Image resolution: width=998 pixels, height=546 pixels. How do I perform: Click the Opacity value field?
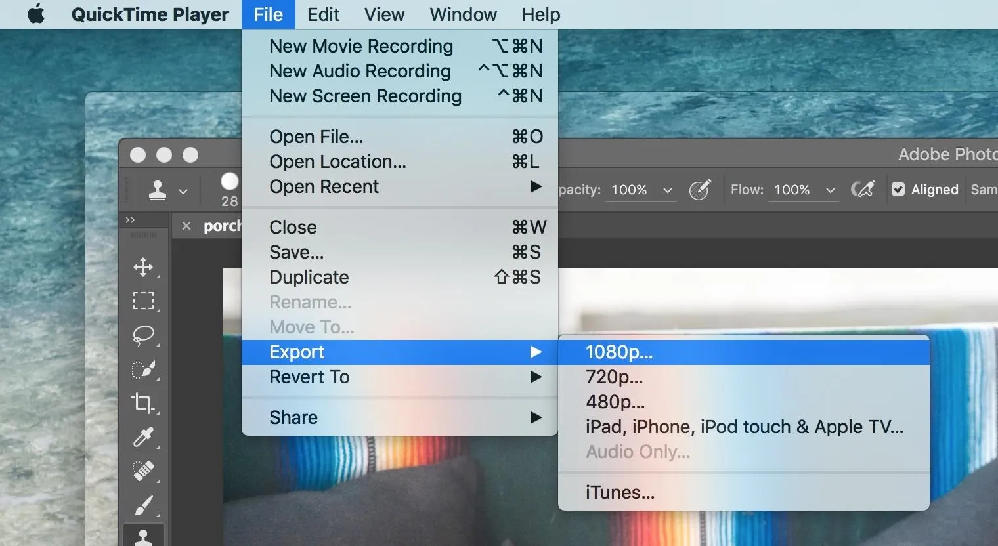(630, 190)
